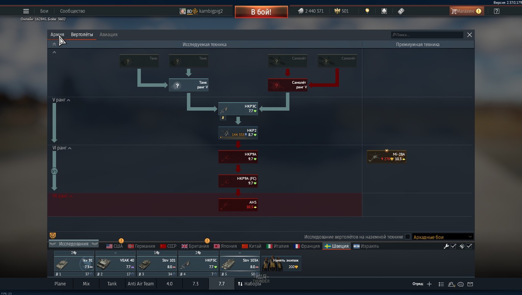Open the Battle Pass BP icon
Screen dimensions: 522x295
click(401, 11)
